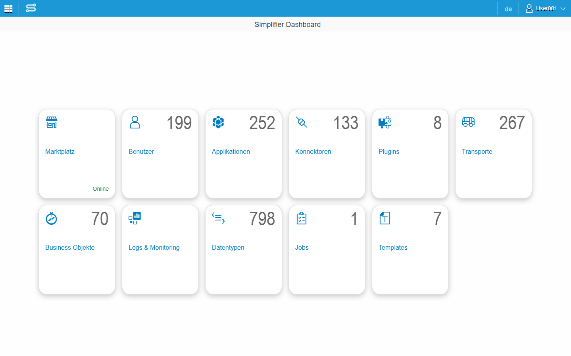Click the Jobs clipboard icon
This screenshot has width=571, height=356.
point(302,218)
